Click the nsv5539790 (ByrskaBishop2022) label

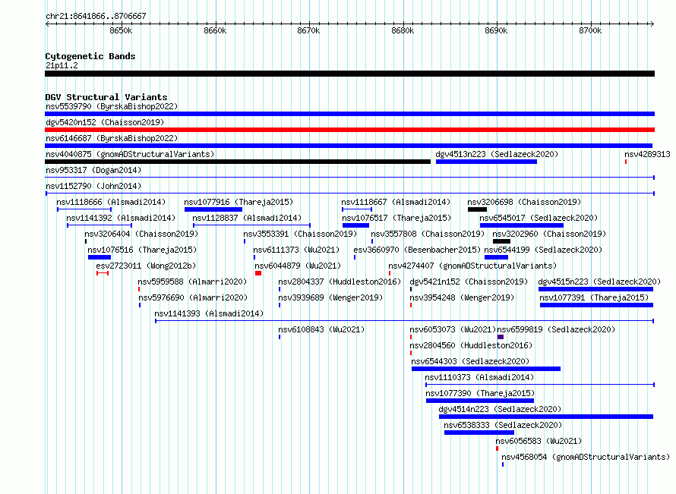click(112, 106)
